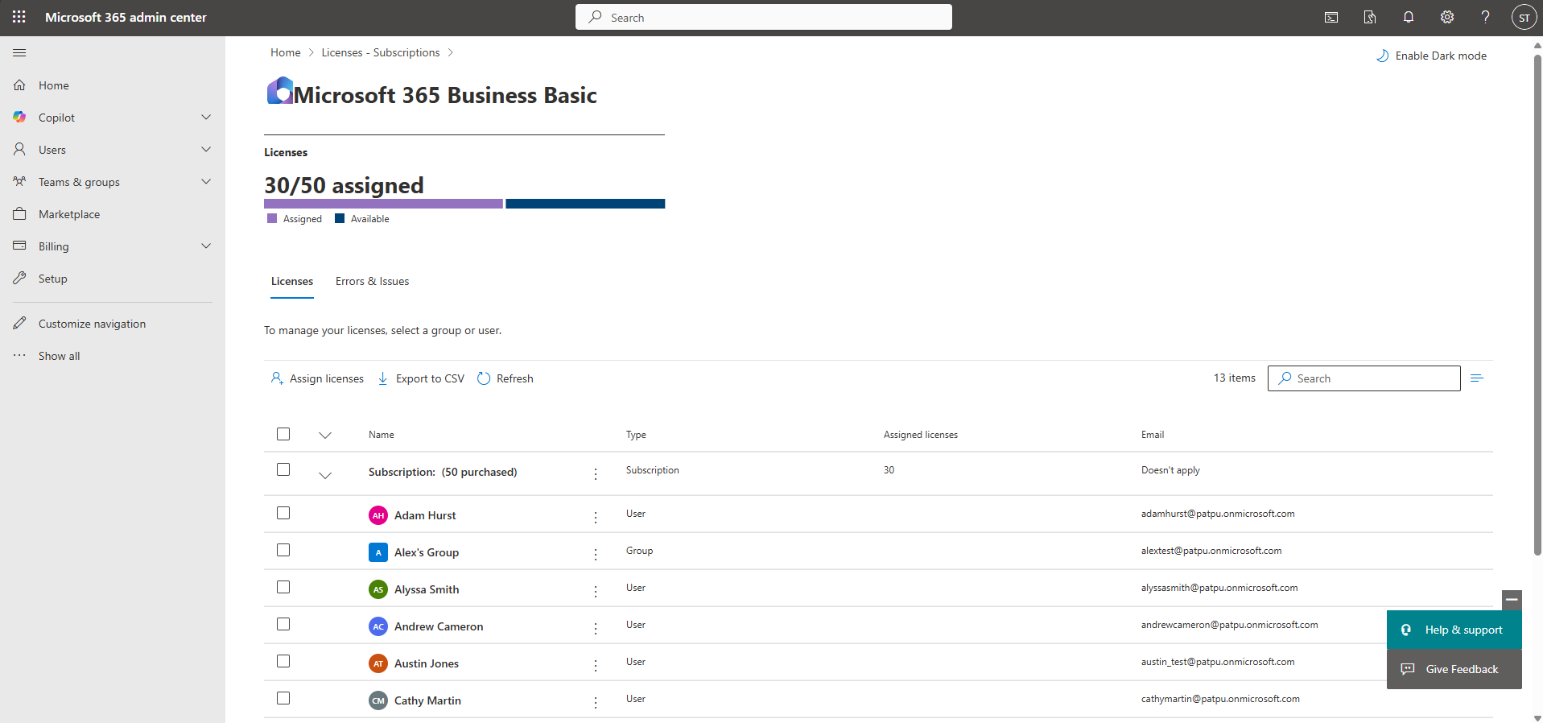Image resolution: width=1543 pixels, height=723 pixels.
Task: Switch to the Errors & Issues tab
Action: click(372, 281)
